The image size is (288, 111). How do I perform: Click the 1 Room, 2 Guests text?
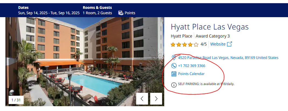(x=97, y=13)
